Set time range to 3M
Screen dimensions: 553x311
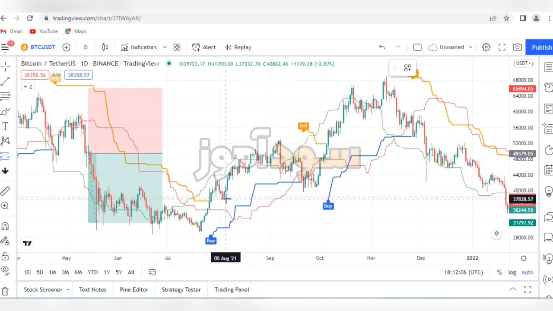pyautogui.click(x=65, y=272)
